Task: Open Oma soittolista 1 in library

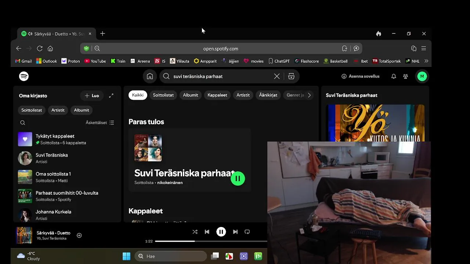Action: pos(67,177)
